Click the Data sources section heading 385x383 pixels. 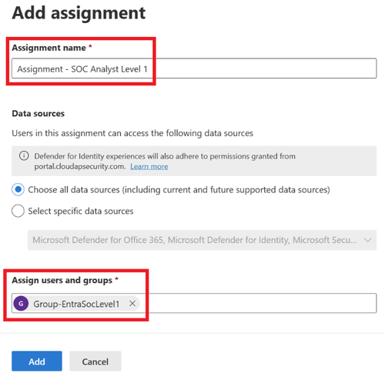[x=38, y=113]
